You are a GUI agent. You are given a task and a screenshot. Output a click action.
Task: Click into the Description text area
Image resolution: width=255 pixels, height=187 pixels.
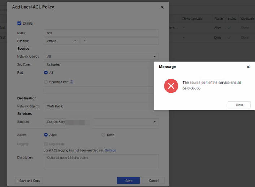click(x=101, y=162)
